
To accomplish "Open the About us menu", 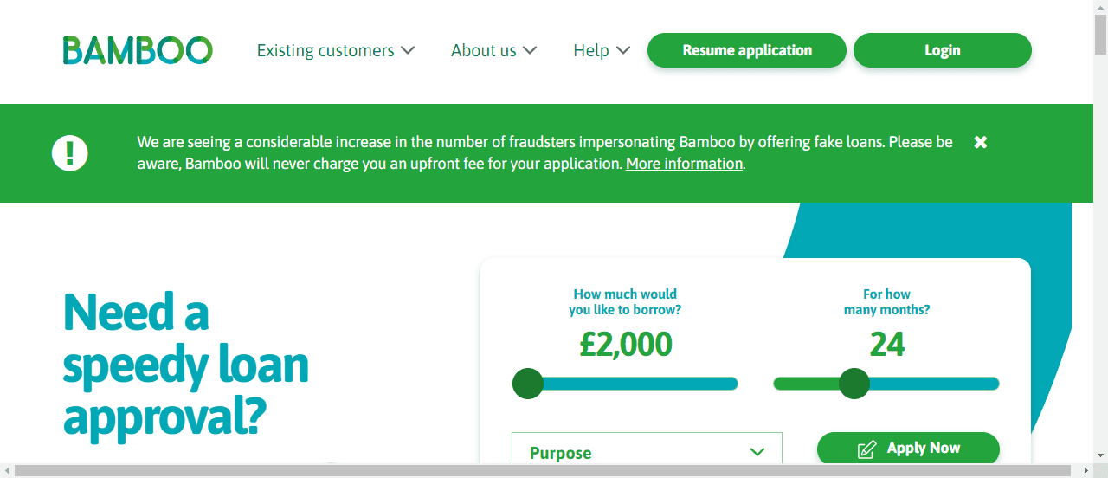I will (494, 50).
